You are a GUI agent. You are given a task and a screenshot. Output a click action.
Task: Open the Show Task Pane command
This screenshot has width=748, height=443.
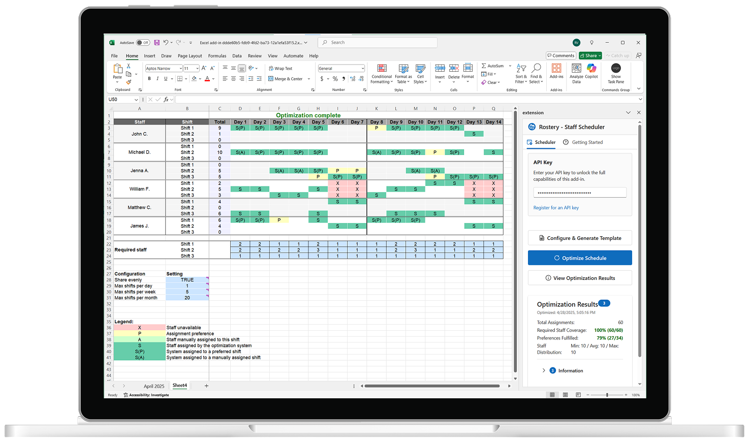(x=616, y=74)
